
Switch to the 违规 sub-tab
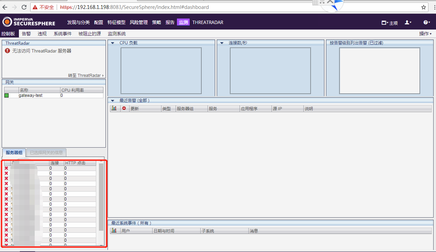(x=42, y=34)
